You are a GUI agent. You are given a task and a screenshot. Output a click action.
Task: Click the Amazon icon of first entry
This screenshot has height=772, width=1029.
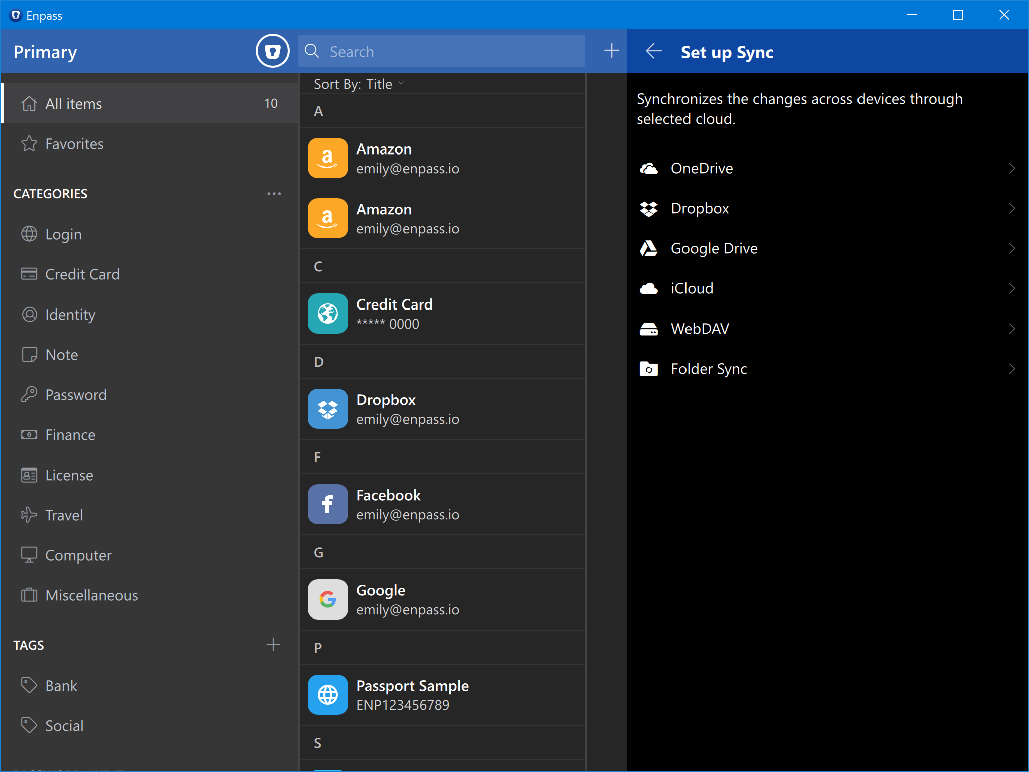coord(327,158)
